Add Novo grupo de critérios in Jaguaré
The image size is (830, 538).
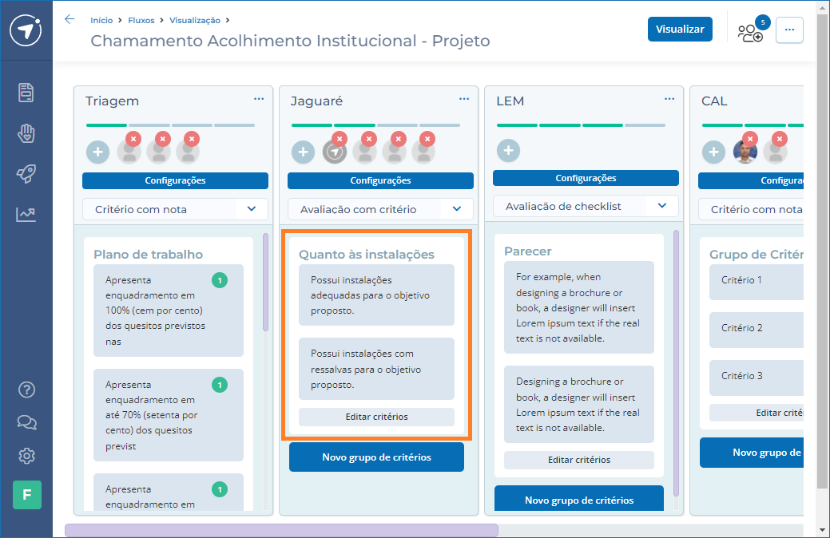pyautogui.click(x=376, y=457)
